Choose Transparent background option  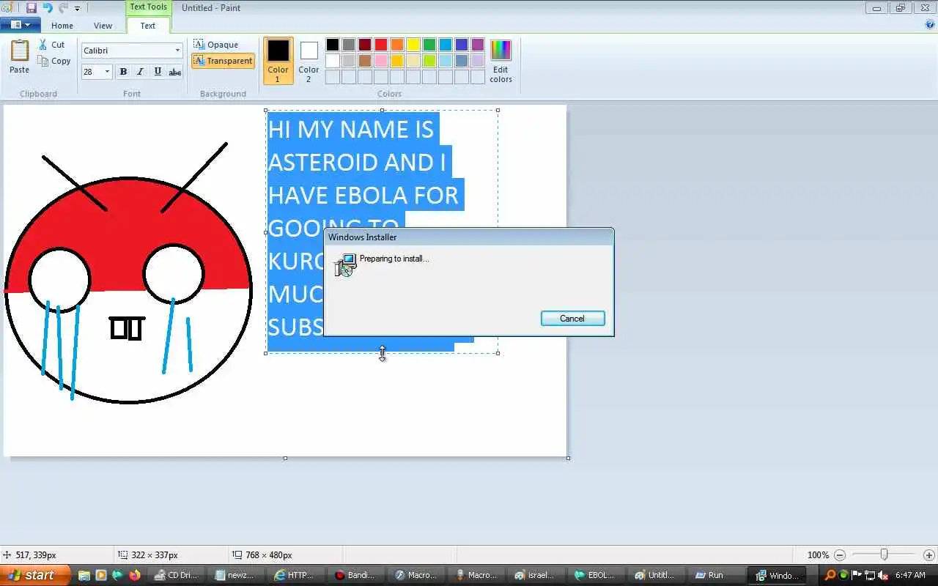pos(224,61)
